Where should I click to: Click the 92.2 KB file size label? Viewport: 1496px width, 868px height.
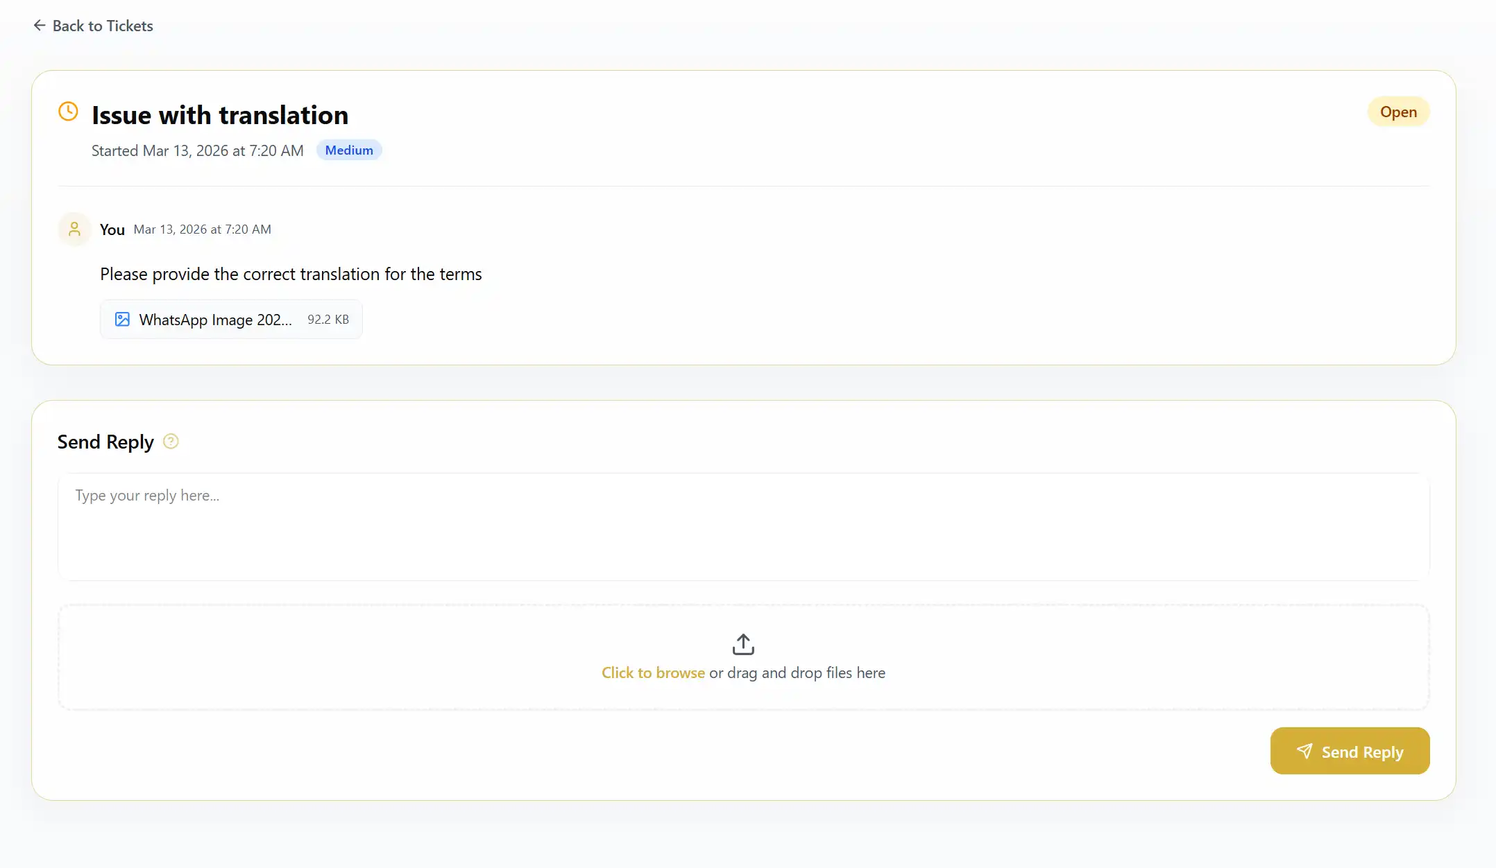coord(328,319)
